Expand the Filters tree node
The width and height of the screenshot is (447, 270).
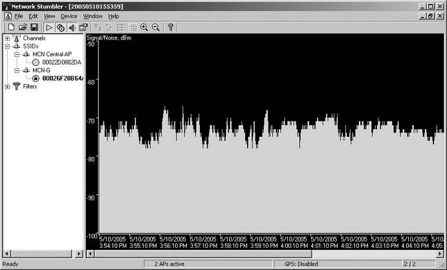click(7, 87)
